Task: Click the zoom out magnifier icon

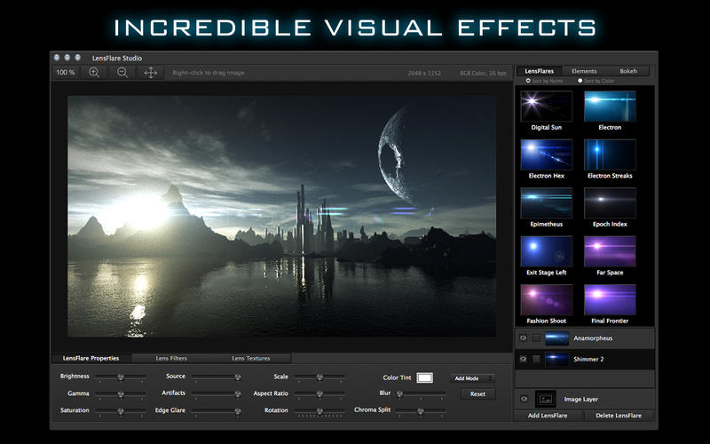Action: pos(122,72)
